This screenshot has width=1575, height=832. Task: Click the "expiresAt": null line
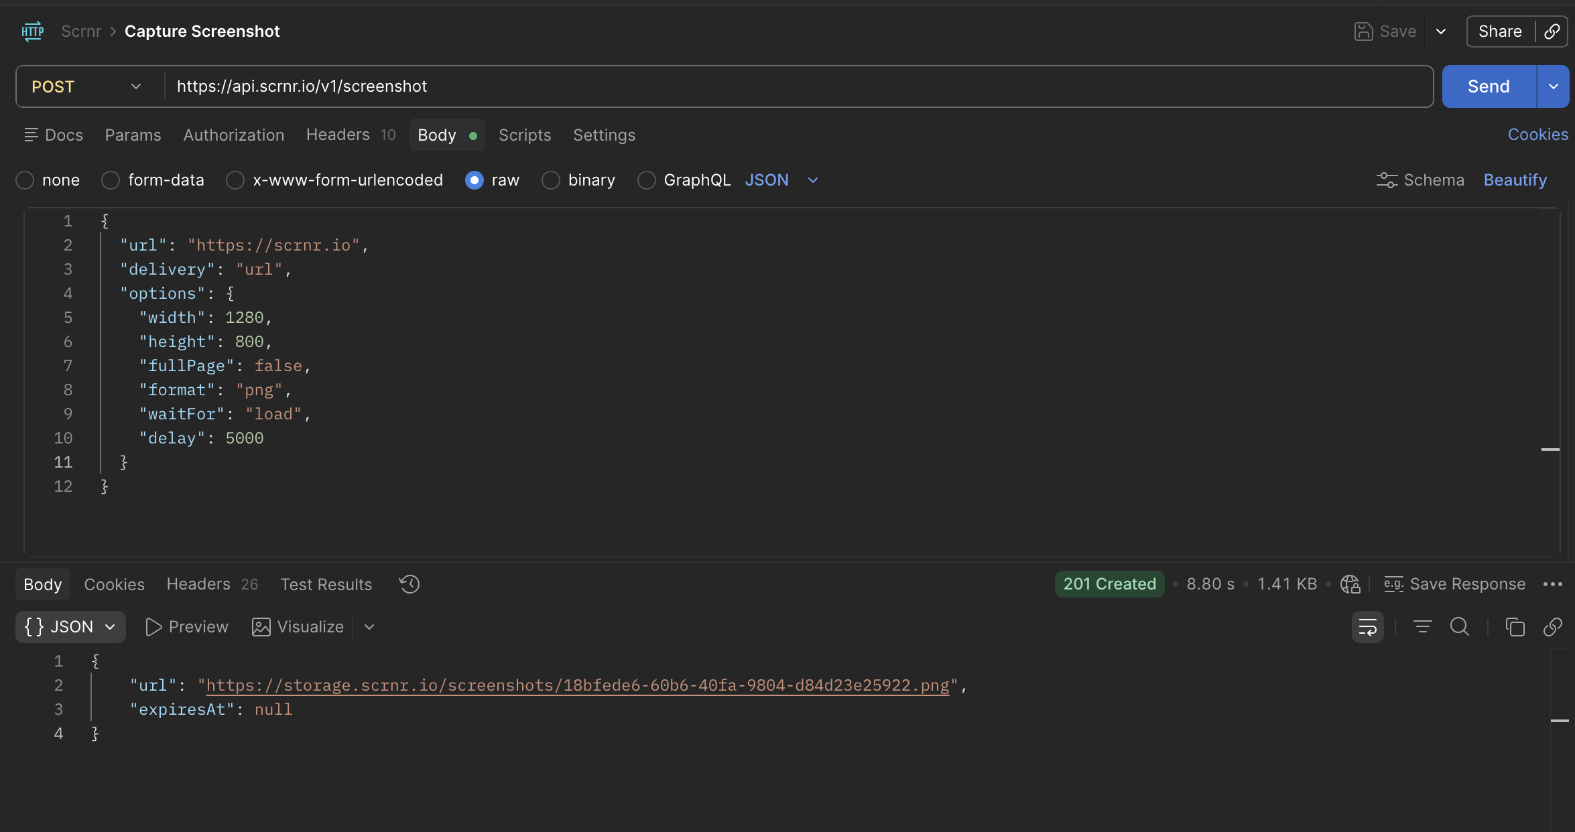[210, 709]
